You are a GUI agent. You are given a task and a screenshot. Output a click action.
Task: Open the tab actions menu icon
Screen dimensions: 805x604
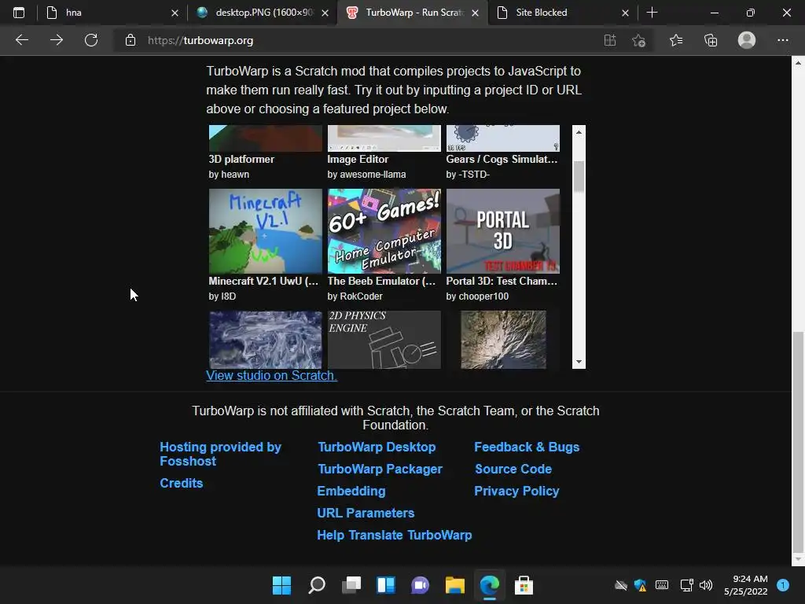click(x=19, y=13)
